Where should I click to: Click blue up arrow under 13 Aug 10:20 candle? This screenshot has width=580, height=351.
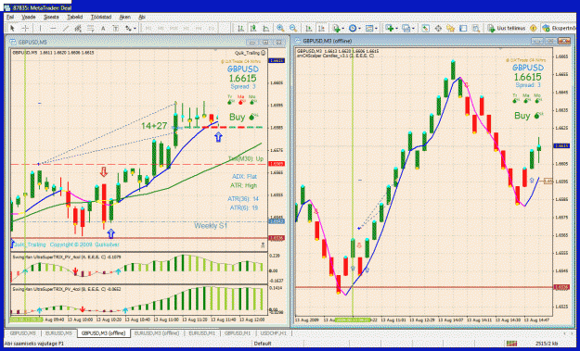tap(111, 233)
